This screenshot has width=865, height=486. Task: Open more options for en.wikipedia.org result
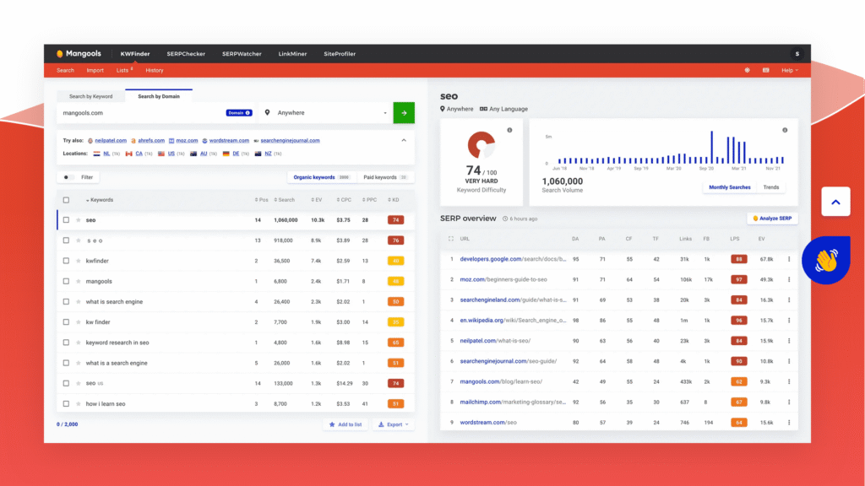(x=789, y=320)
